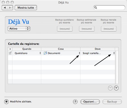Click the Cartelle da registrare label
127x108 pixels.
pos(24,44)
